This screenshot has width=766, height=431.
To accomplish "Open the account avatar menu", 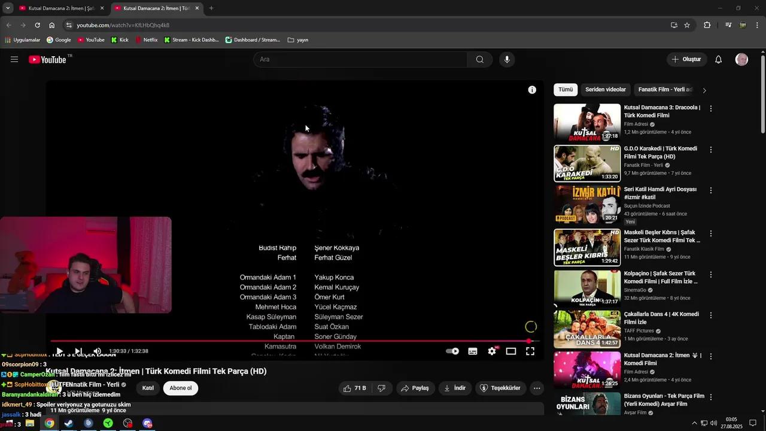I will (x=741, y=59).
